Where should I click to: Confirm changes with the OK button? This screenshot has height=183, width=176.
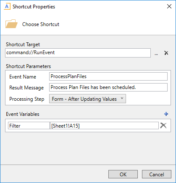(123, 174)
